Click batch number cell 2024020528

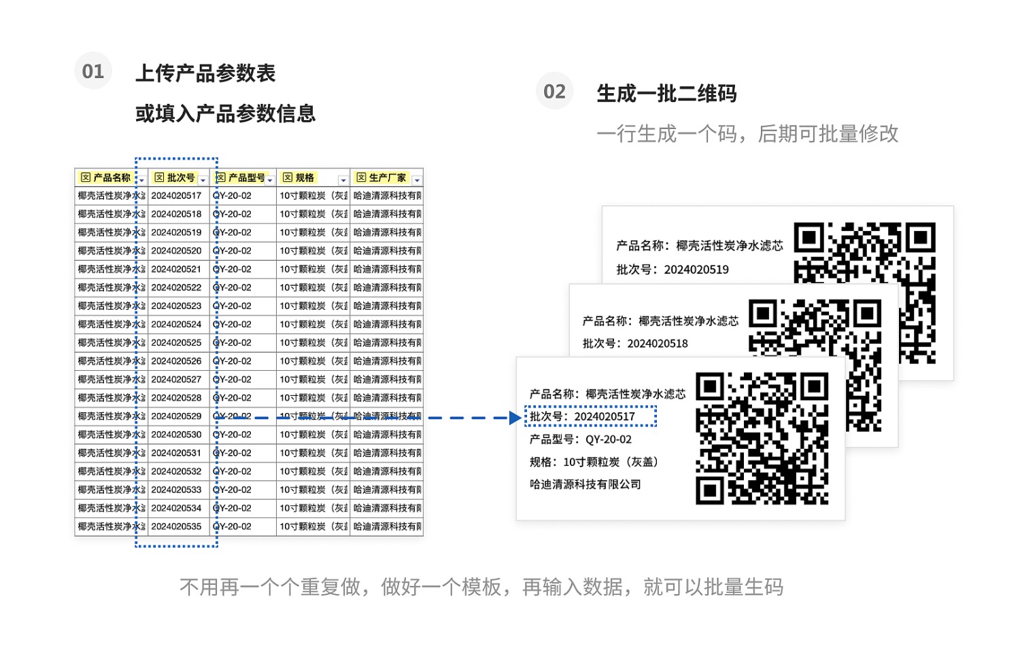click(179, 397)
